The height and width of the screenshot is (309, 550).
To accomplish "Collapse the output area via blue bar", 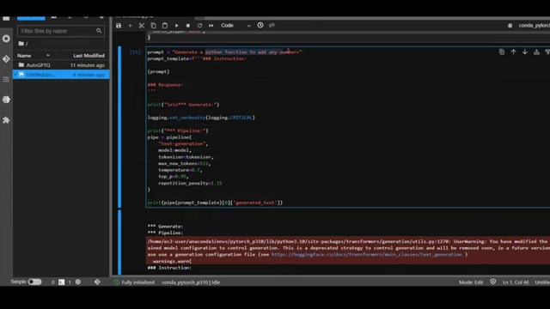I will pyautogui.click(x=119, y=242).
